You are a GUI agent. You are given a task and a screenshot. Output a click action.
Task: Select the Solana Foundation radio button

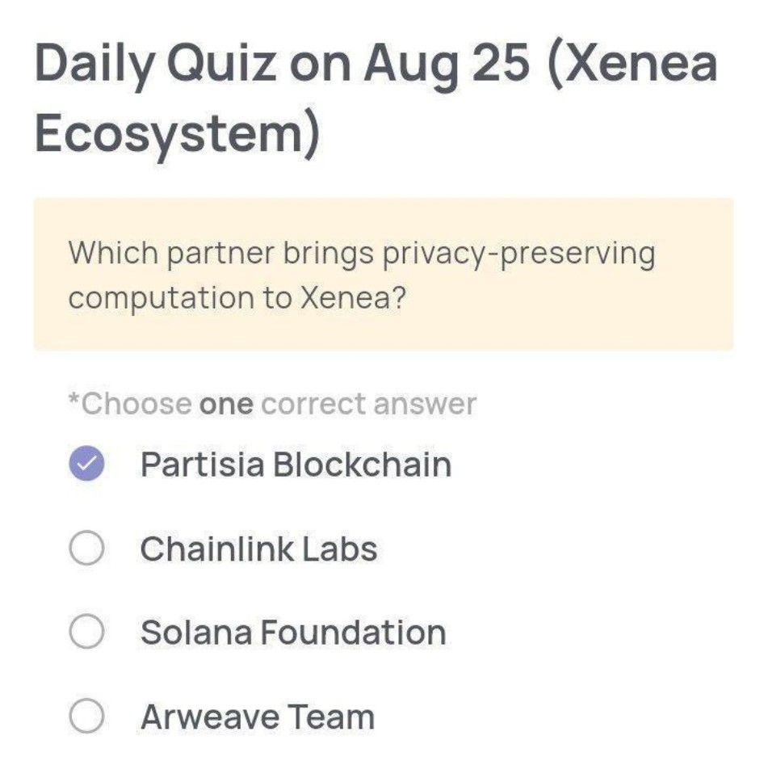[86, 632]
